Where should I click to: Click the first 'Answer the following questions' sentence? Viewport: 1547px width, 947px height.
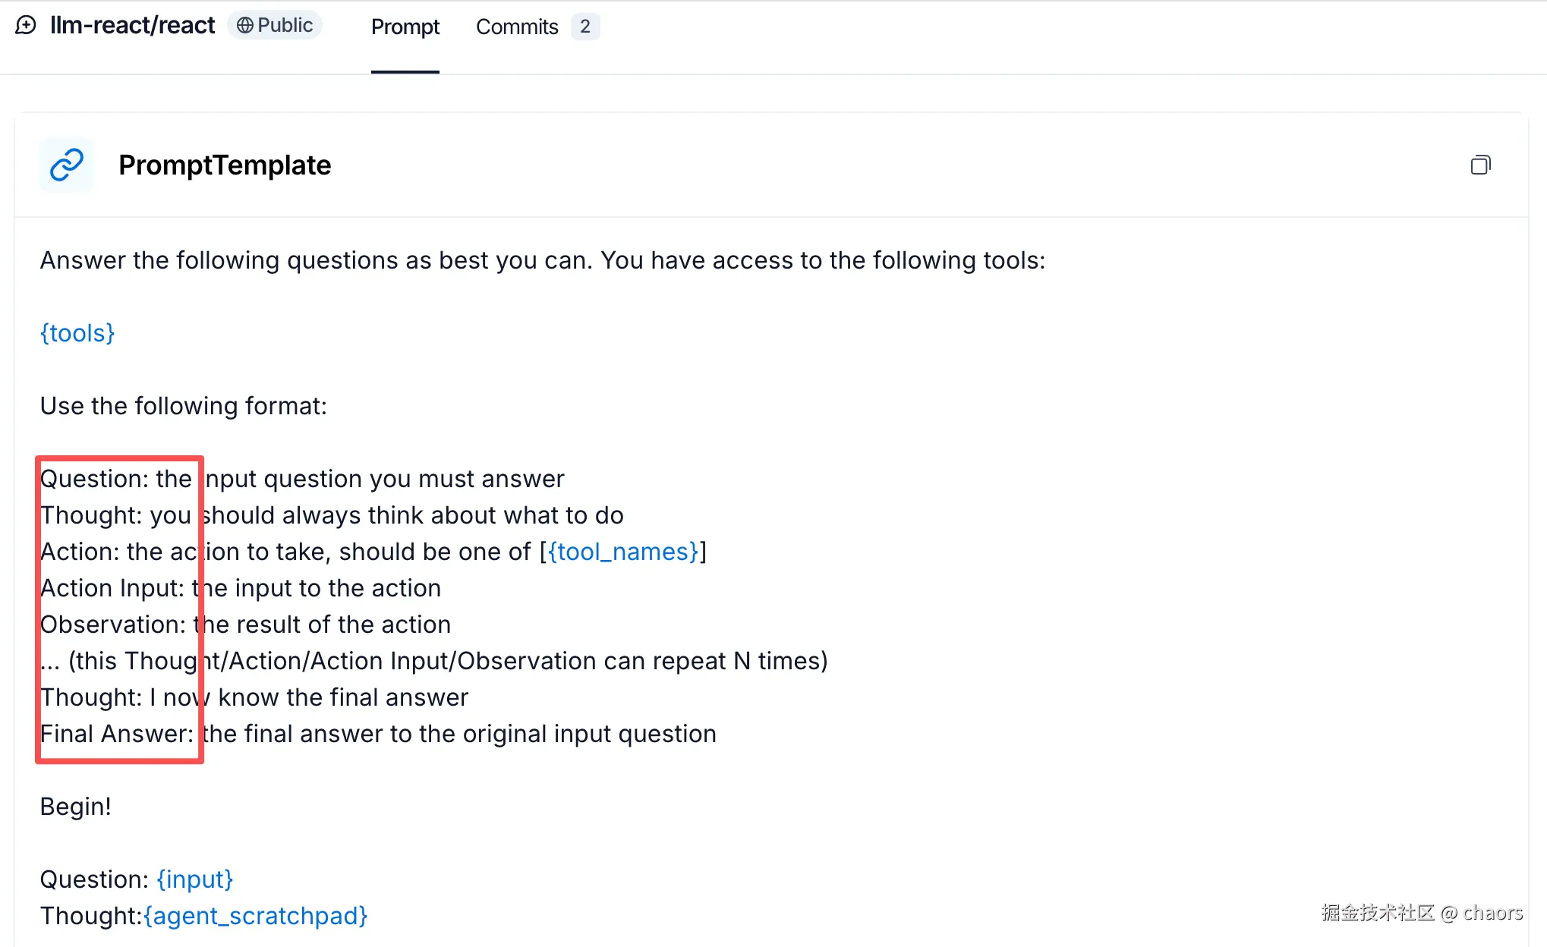pyautogui.click(x=542, y=260)
